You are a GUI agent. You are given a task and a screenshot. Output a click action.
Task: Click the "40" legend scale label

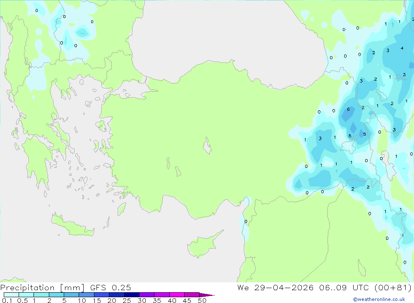point(172,301)
